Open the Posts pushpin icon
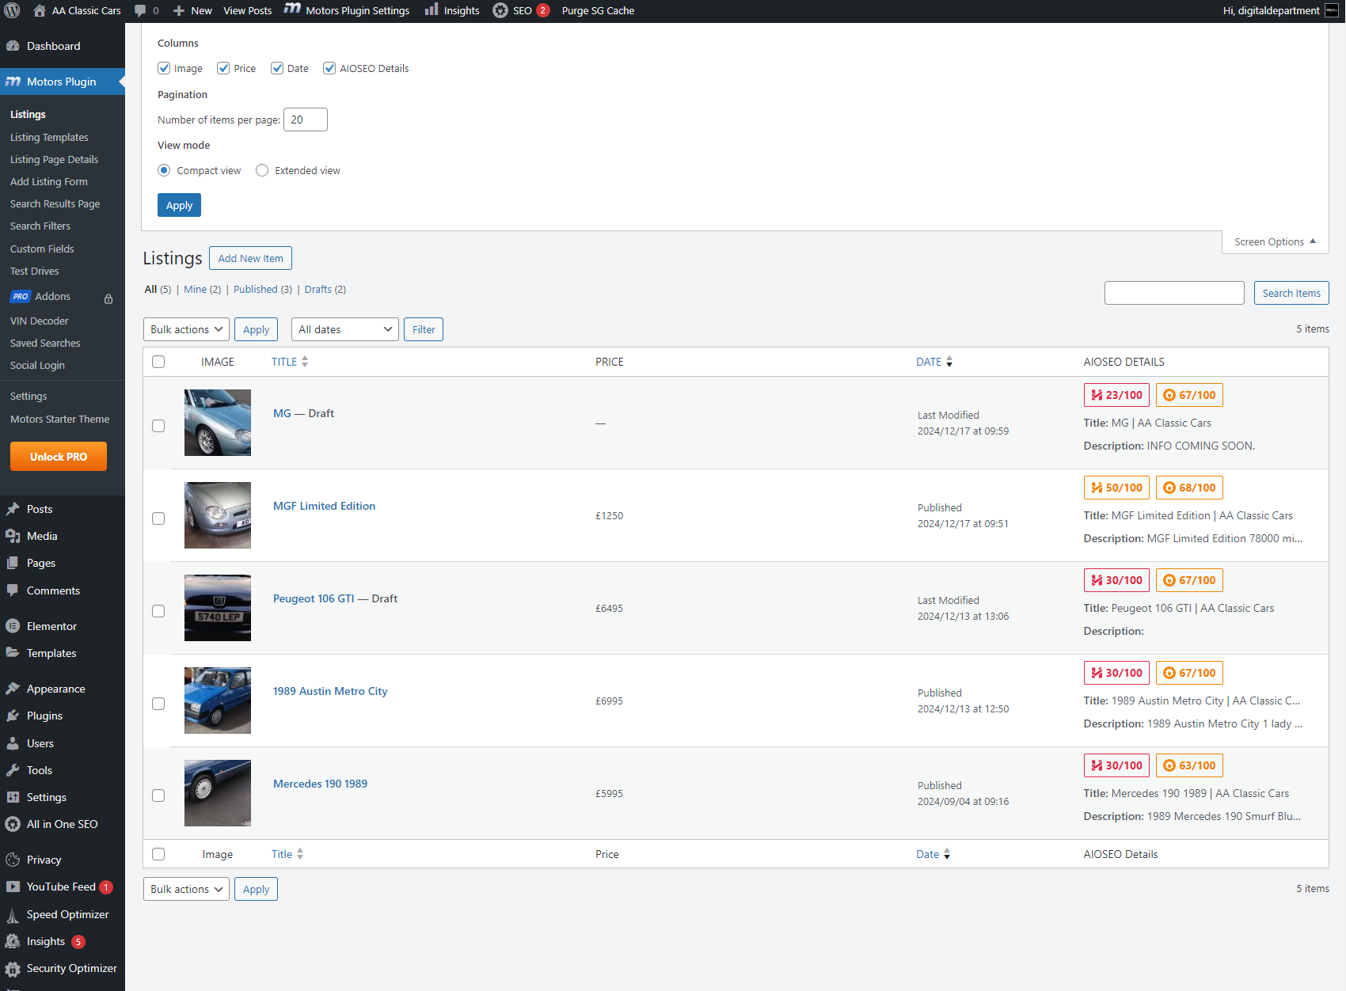This screenshot has height=991, width=1346. tap(13, 509)
